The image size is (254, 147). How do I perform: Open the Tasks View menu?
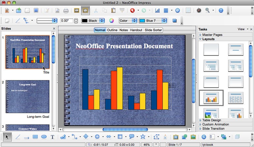click(243, 29)
